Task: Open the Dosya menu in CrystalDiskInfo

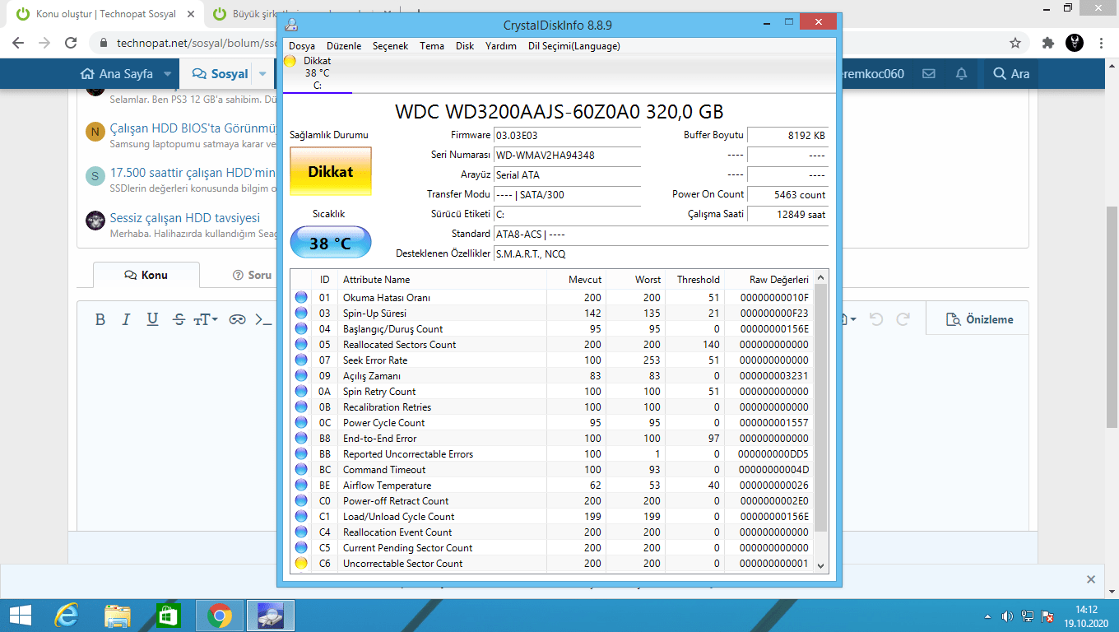Action: [302, 46]
